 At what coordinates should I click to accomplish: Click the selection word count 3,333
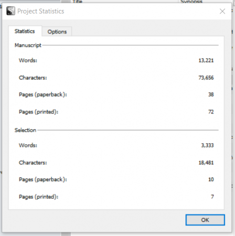(x=207, y=145)
